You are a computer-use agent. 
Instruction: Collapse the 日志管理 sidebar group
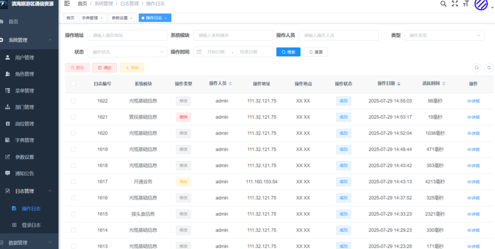click(29, 191)
